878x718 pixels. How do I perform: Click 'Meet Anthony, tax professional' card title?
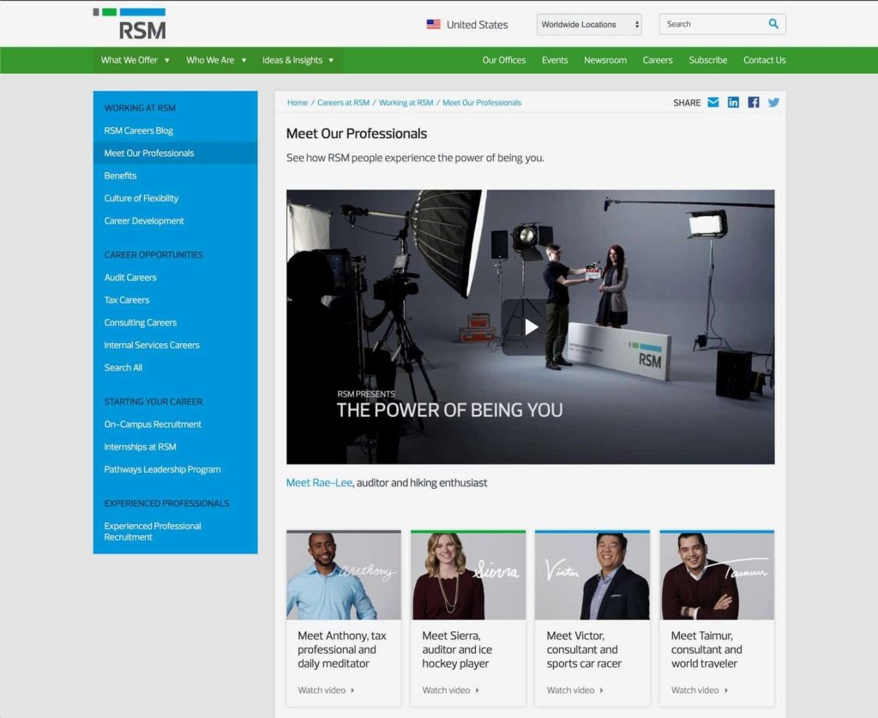342,649
